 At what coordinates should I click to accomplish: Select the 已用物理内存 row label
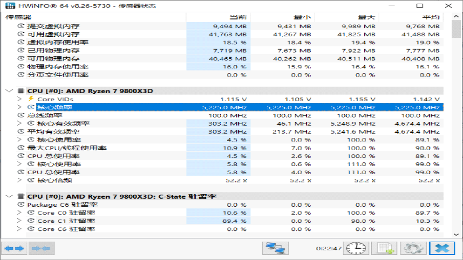pyautogui.click(x=53, y=51)
